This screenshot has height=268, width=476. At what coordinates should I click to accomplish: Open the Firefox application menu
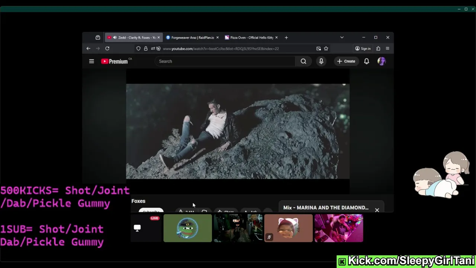click(x=387, y=48)
